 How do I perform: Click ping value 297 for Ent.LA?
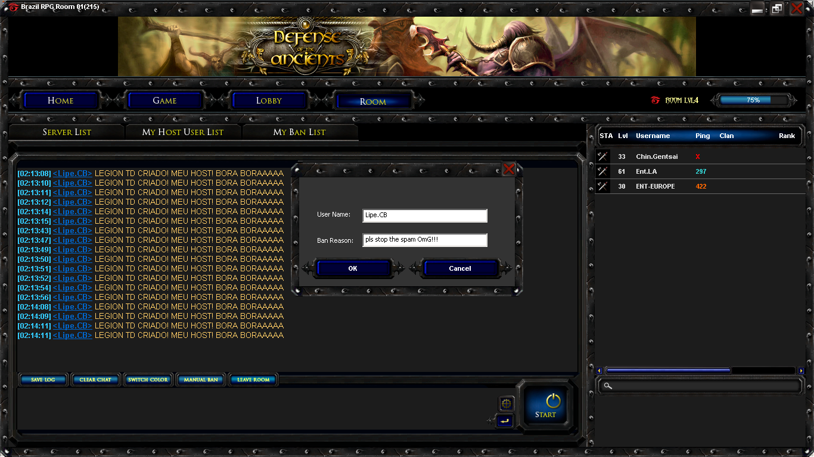701,171
